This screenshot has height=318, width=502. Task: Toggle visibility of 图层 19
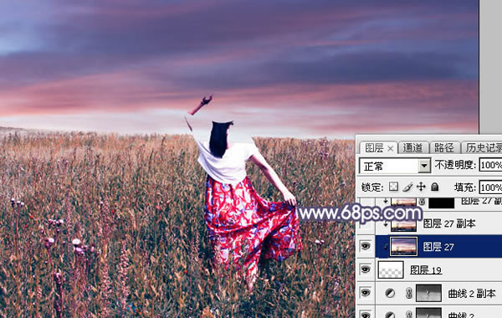pos(366,269)
